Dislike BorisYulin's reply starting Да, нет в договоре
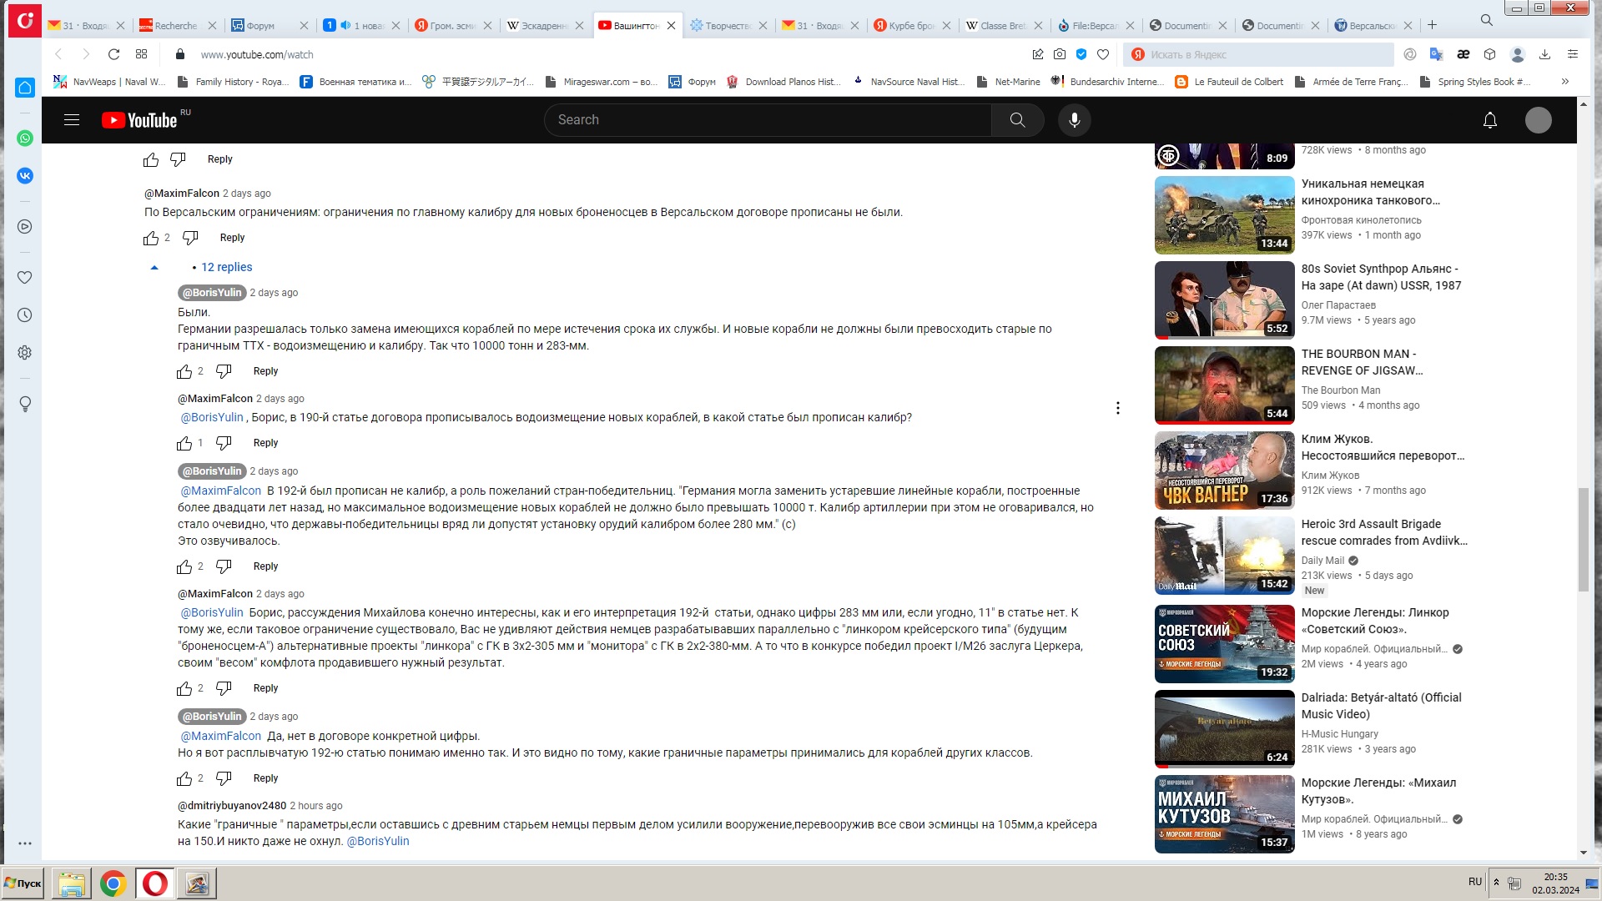This screenshot has height=901, width=1602. click(x=224, y=779)
